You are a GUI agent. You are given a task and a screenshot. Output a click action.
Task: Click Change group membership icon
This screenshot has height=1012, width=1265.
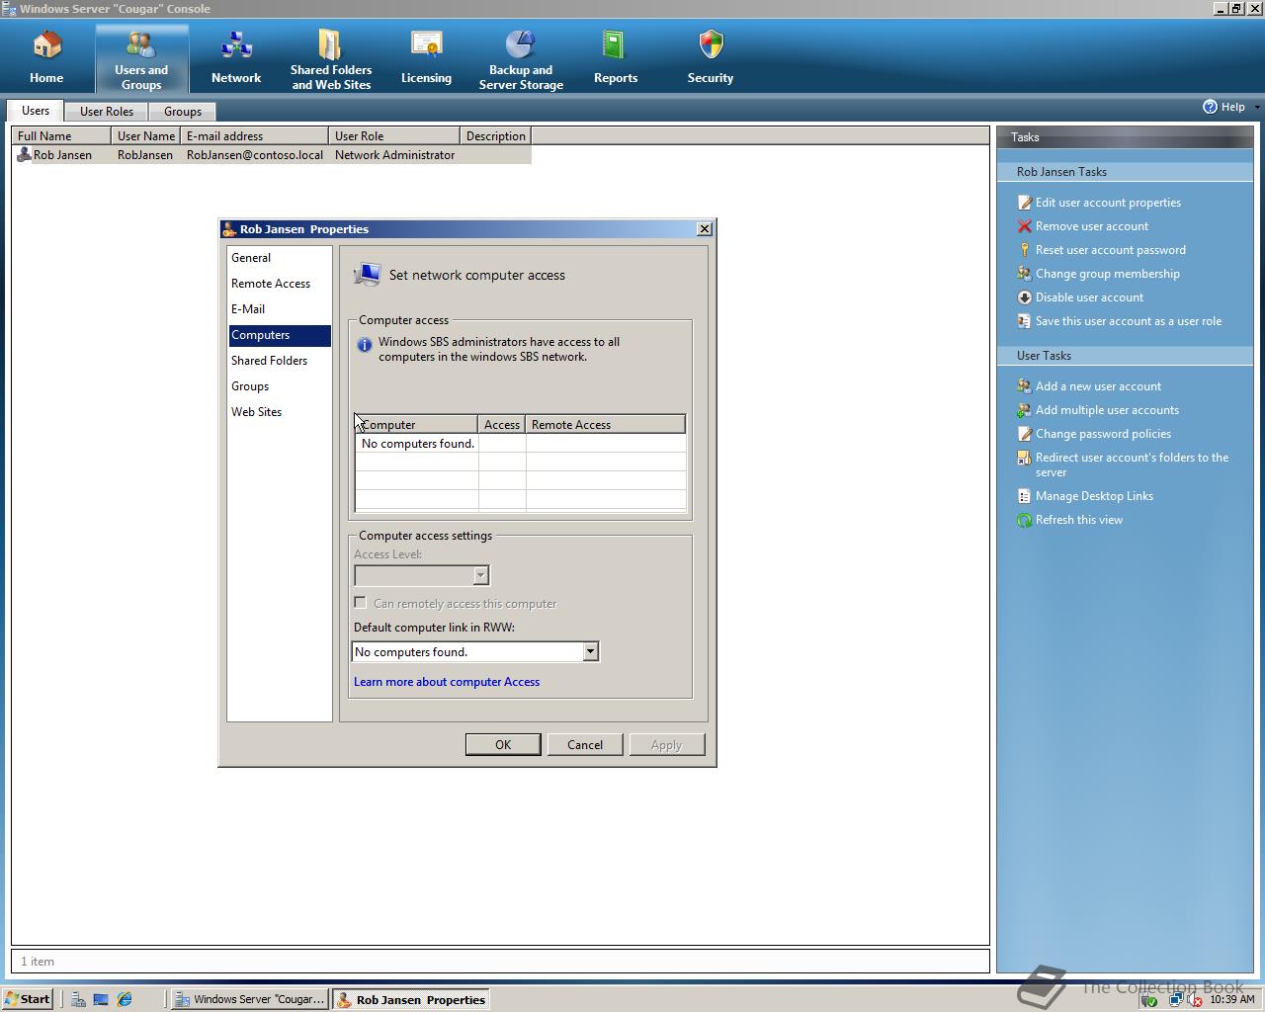pos(1025,274)
